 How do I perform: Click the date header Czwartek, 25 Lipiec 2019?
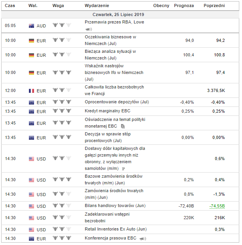point(121,14)
